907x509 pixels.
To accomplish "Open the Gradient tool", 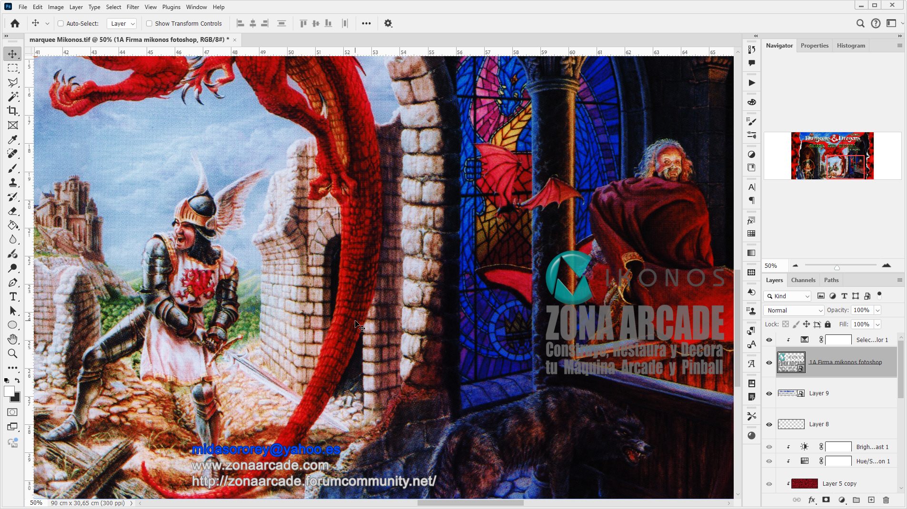I will [x=12, y=225].
